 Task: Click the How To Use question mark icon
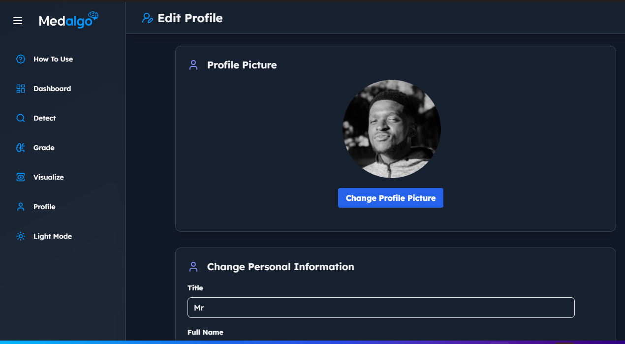20,59
